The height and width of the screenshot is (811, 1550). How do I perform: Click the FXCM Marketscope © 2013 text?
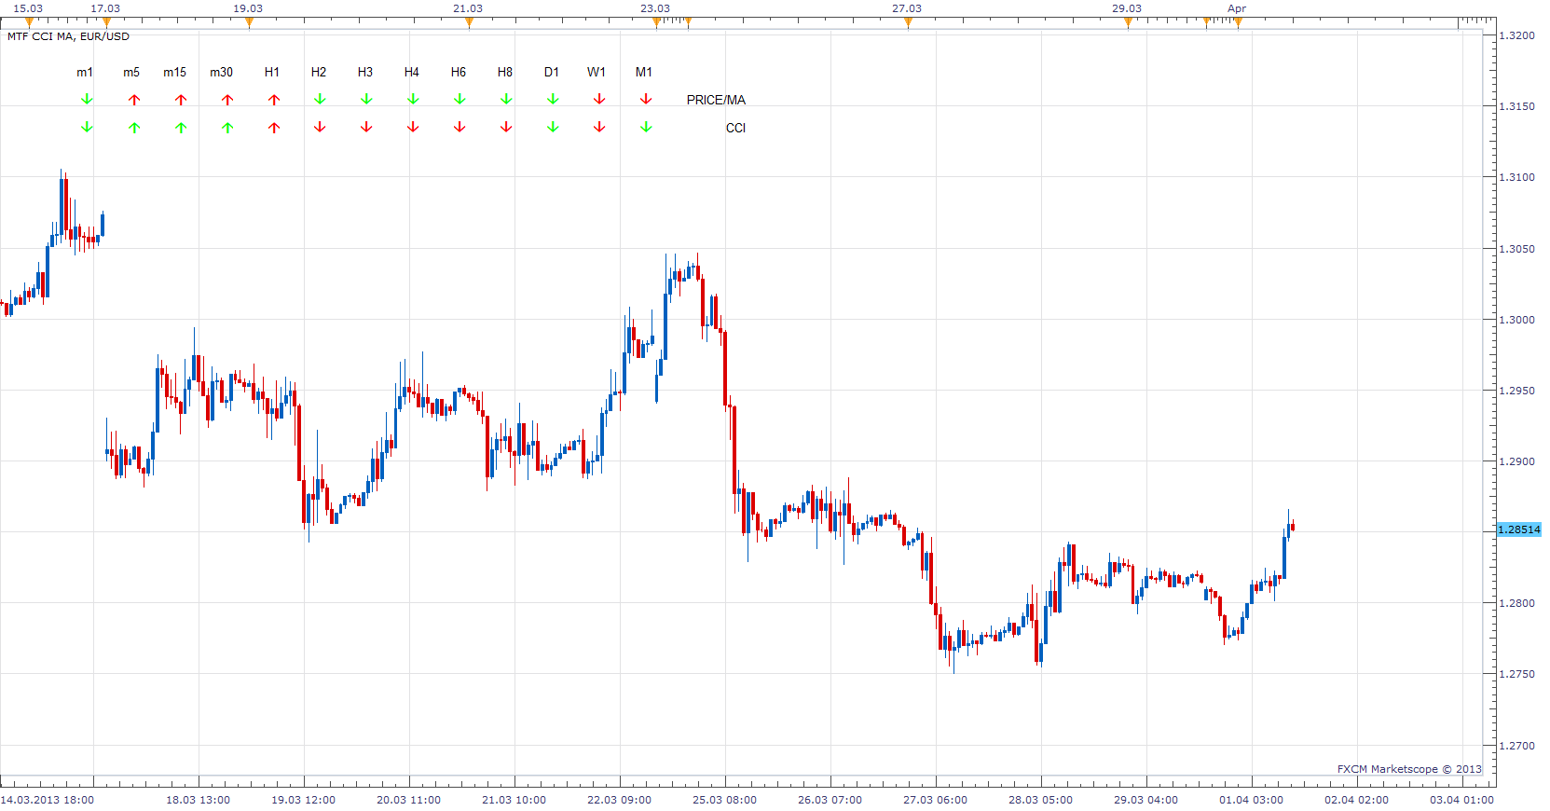pos(1409,769)
